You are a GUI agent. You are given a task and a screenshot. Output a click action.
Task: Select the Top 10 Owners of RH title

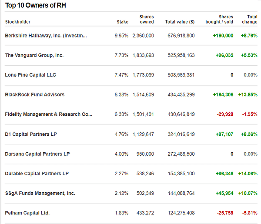(x=36, y=5)
